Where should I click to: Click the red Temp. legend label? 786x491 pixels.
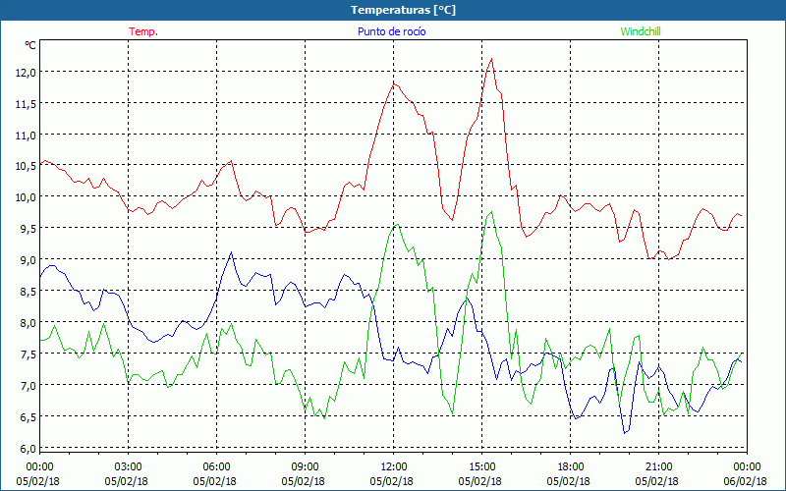pyautogui.click(x=143, y=31)
